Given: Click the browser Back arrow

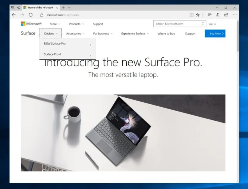Looking at the screenshot, I should click(14, 15).
